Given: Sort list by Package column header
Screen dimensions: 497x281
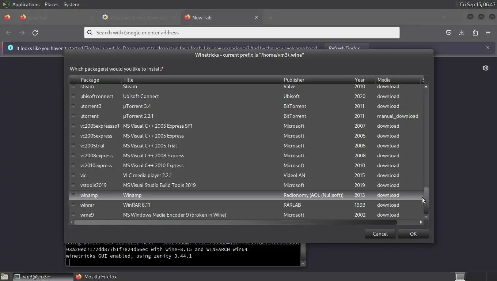Looking at the screenshot, I should tap(100, 80).
